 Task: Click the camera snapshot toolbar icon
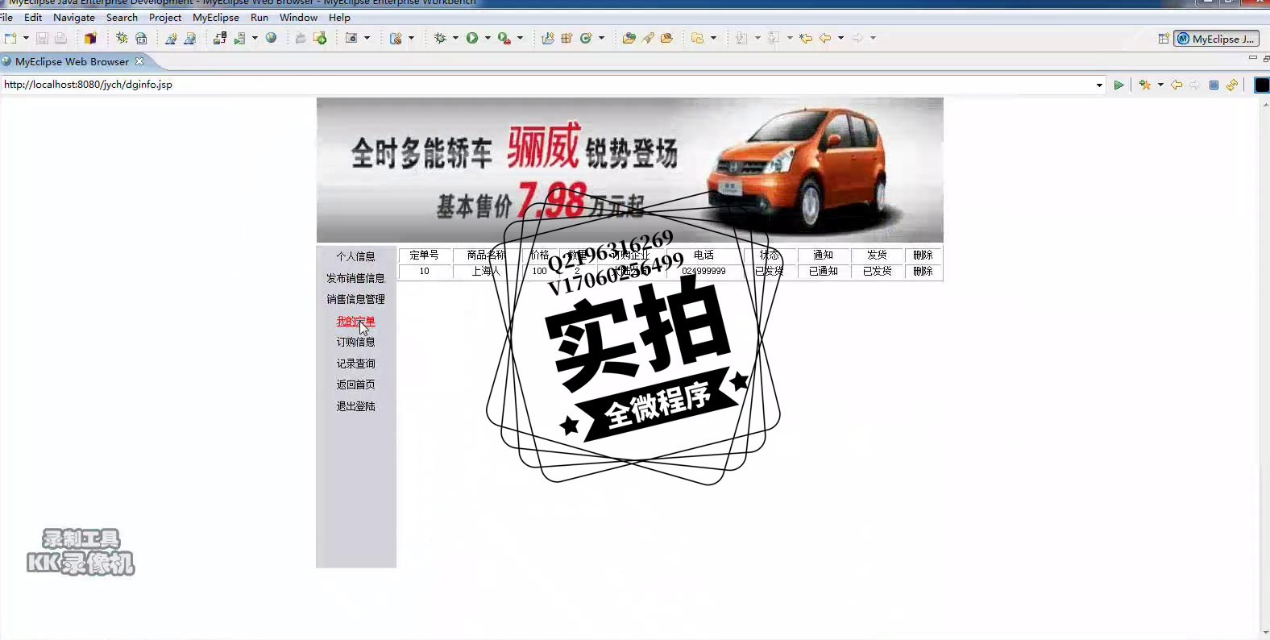point(351,38)
